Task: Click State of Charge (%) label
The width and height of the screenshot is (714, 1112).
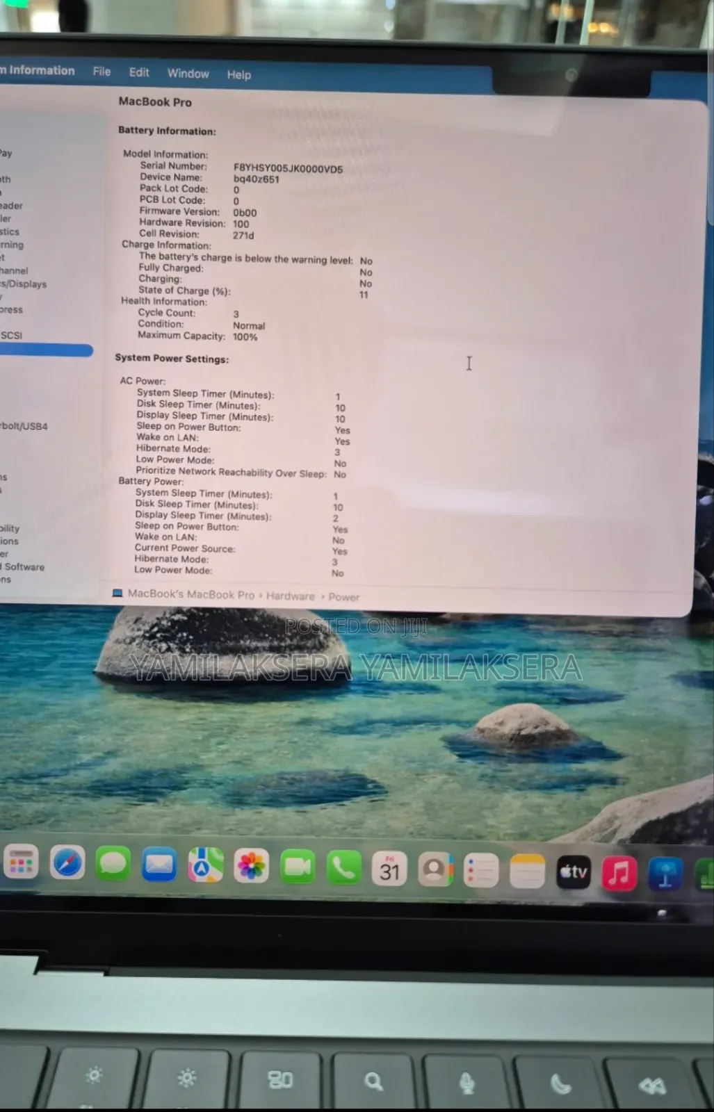Action: [x=184, y=291]
